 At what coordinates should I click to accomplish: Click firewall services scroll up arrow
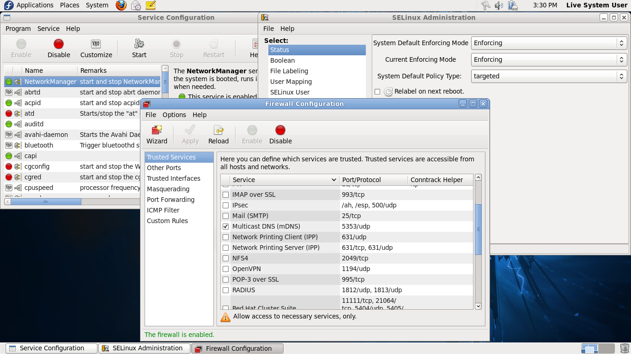pyautogui.click(x=478, y=177)
